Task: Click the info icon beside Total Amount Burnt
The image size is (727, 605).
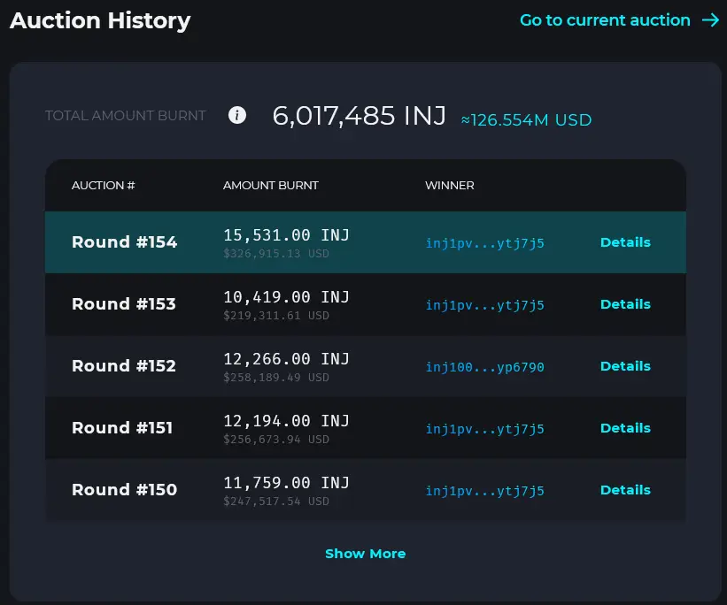Action: [x=237, y=115]
